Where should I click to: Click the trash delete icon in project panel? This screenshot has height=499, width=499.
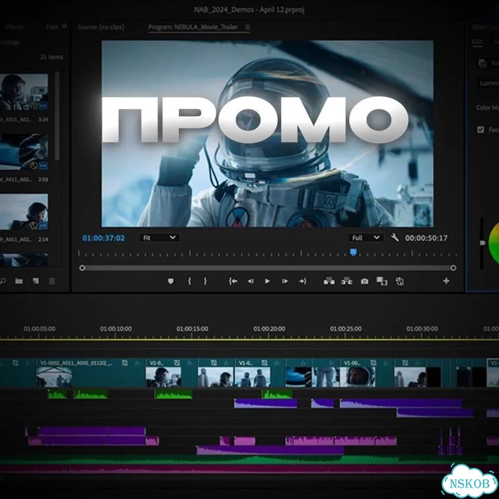coord(52,281)
